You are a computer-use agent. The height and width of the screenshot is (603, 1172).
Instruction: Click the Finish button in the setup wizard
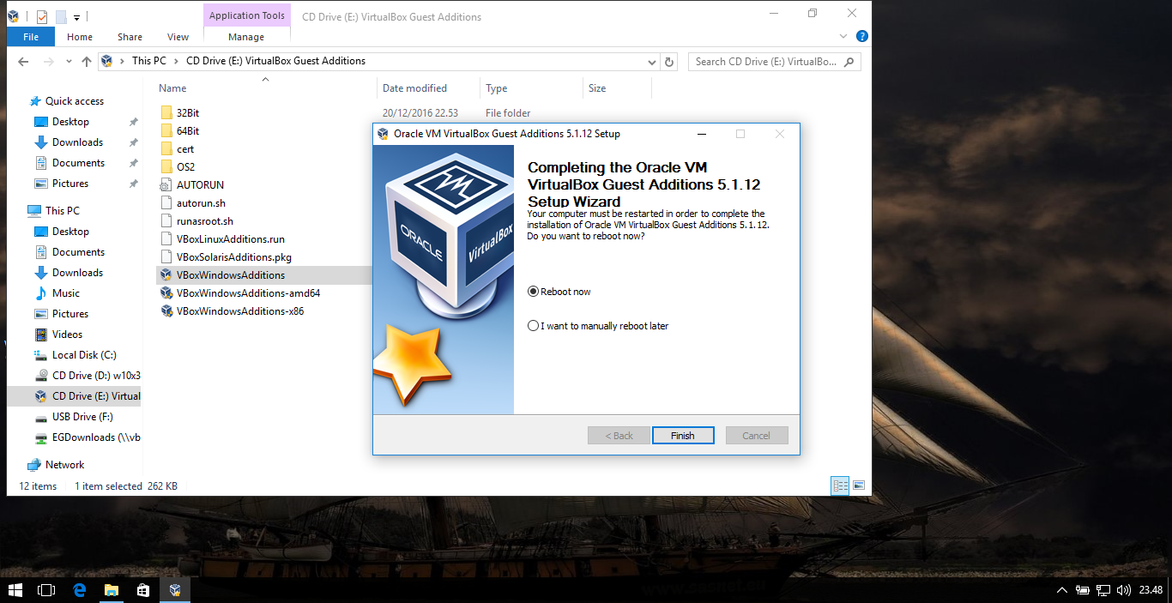point(683,436)
